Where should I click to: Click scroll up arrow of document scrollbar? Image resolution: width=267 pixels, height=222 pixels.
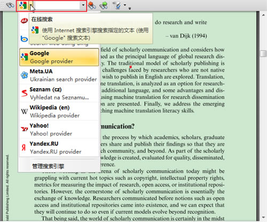tap(263, 15)
